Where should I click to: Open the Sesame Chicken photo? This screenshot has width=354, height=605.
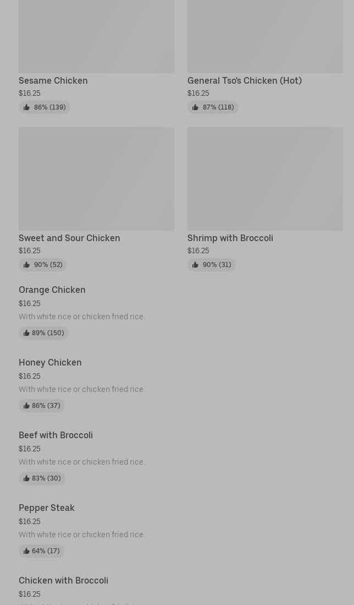pyautogui.click(x=96, y=36)
